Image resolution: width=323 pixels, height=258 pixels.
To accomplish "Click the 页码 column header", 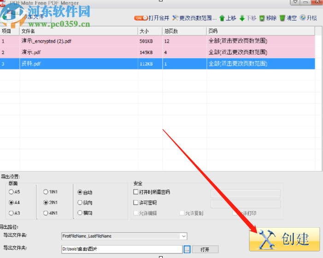I will pyautogui.click(x=261, y=31).
